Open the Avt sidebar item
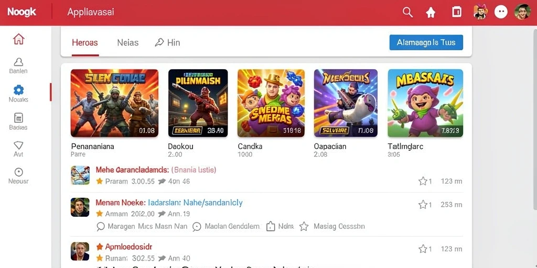This screenshot has width=537, height=268. [x=18, y=149]
